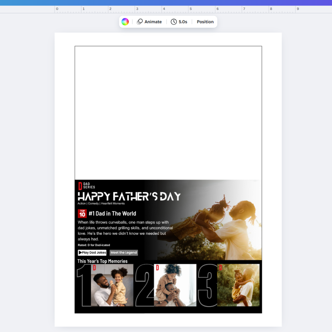
Task: Click the play triangle icon in Play Dad Jokes
Action: coord(80,253)
